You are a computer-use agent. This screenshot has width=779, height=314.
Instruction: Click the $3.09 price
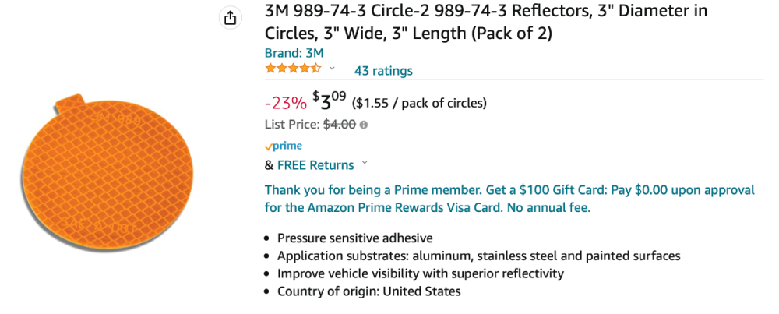[x=329, y=101]
